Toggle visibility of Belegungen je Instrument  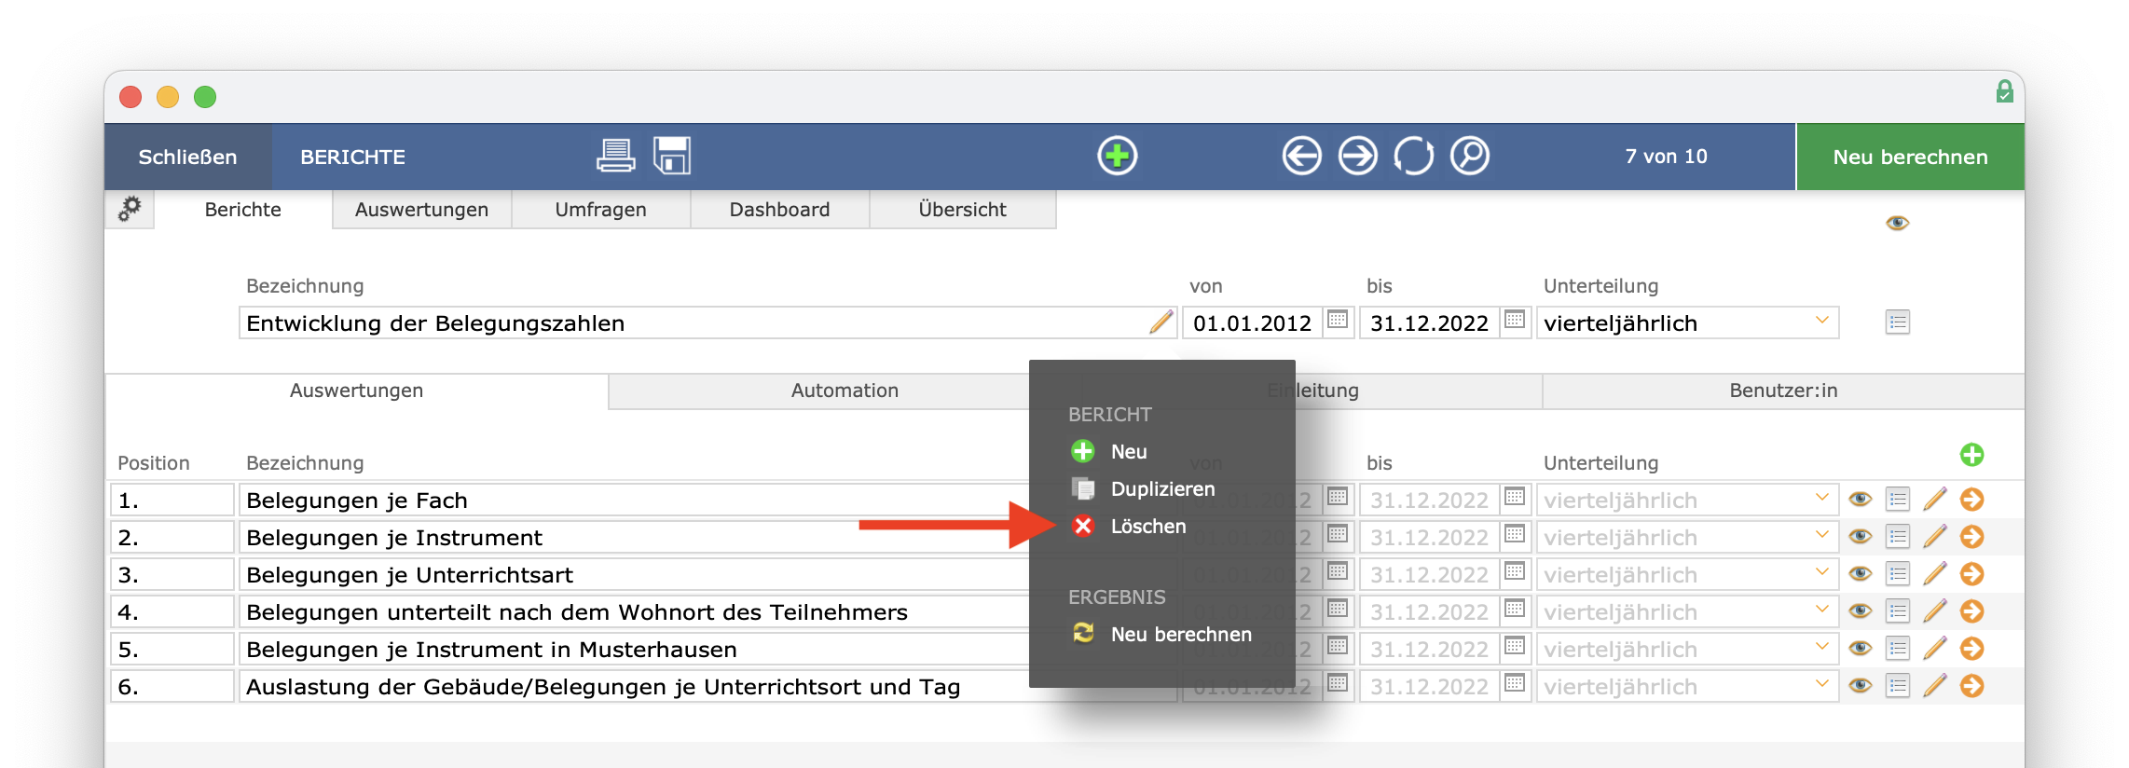click(1861, 537)
